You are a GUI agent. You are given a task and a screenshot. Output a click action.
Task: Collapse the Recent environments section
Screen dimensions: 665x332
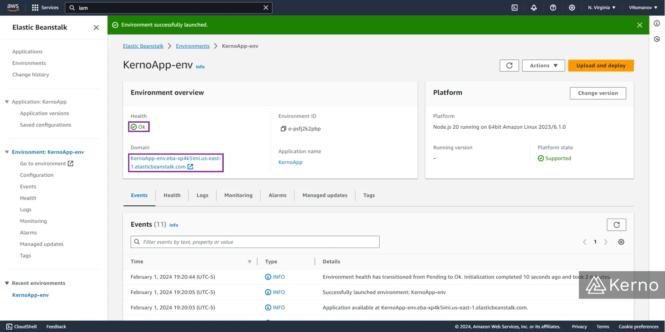coord(7,283)
